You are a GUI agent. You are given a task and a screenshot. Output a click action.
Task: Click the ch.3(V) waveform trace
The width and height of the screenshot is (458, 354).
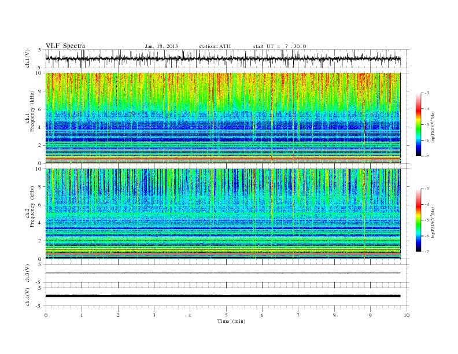(223, 273)
